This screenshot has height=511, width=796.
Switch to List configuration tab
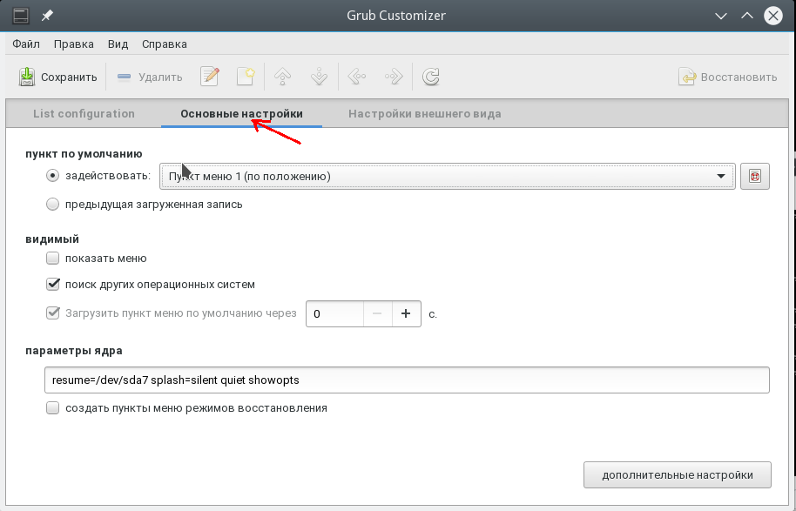coord(84,114)
